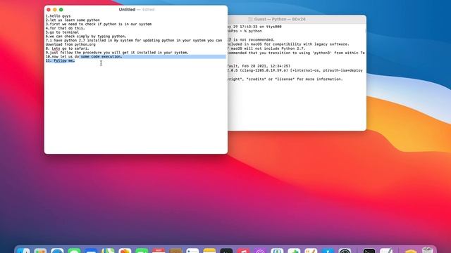Click the '% python' command line in Terminal

[x=245, y=31]
